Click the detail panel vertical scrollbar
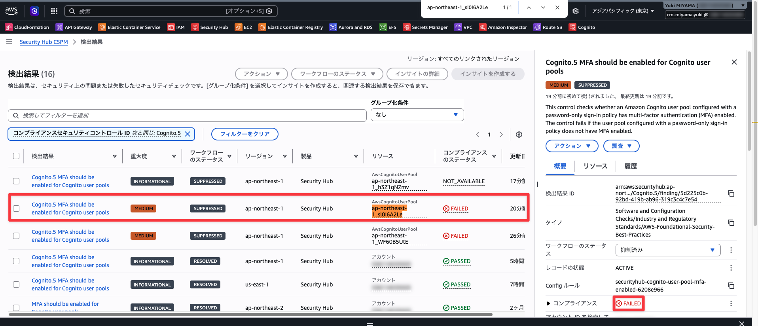This screenshot has width=758, height=326. [749, 101]
